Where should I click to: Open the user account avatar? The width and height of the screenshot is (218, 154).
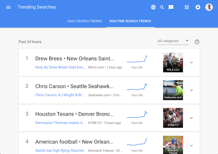click(x=209, y=7)
